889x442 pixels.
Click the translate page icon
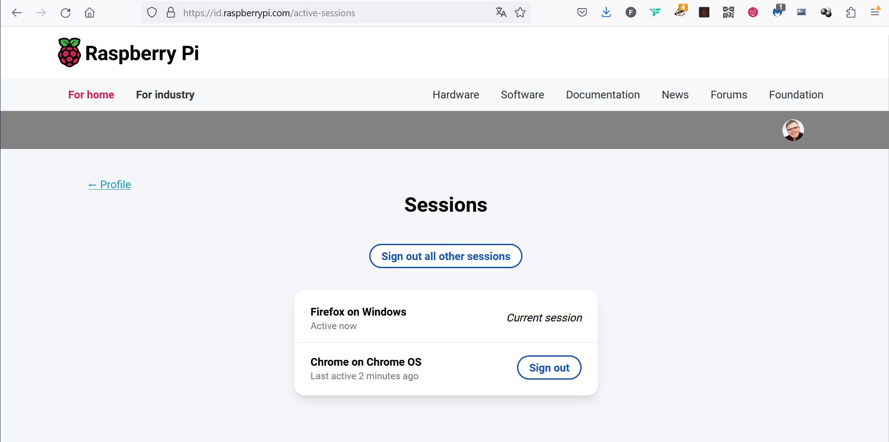501,13
